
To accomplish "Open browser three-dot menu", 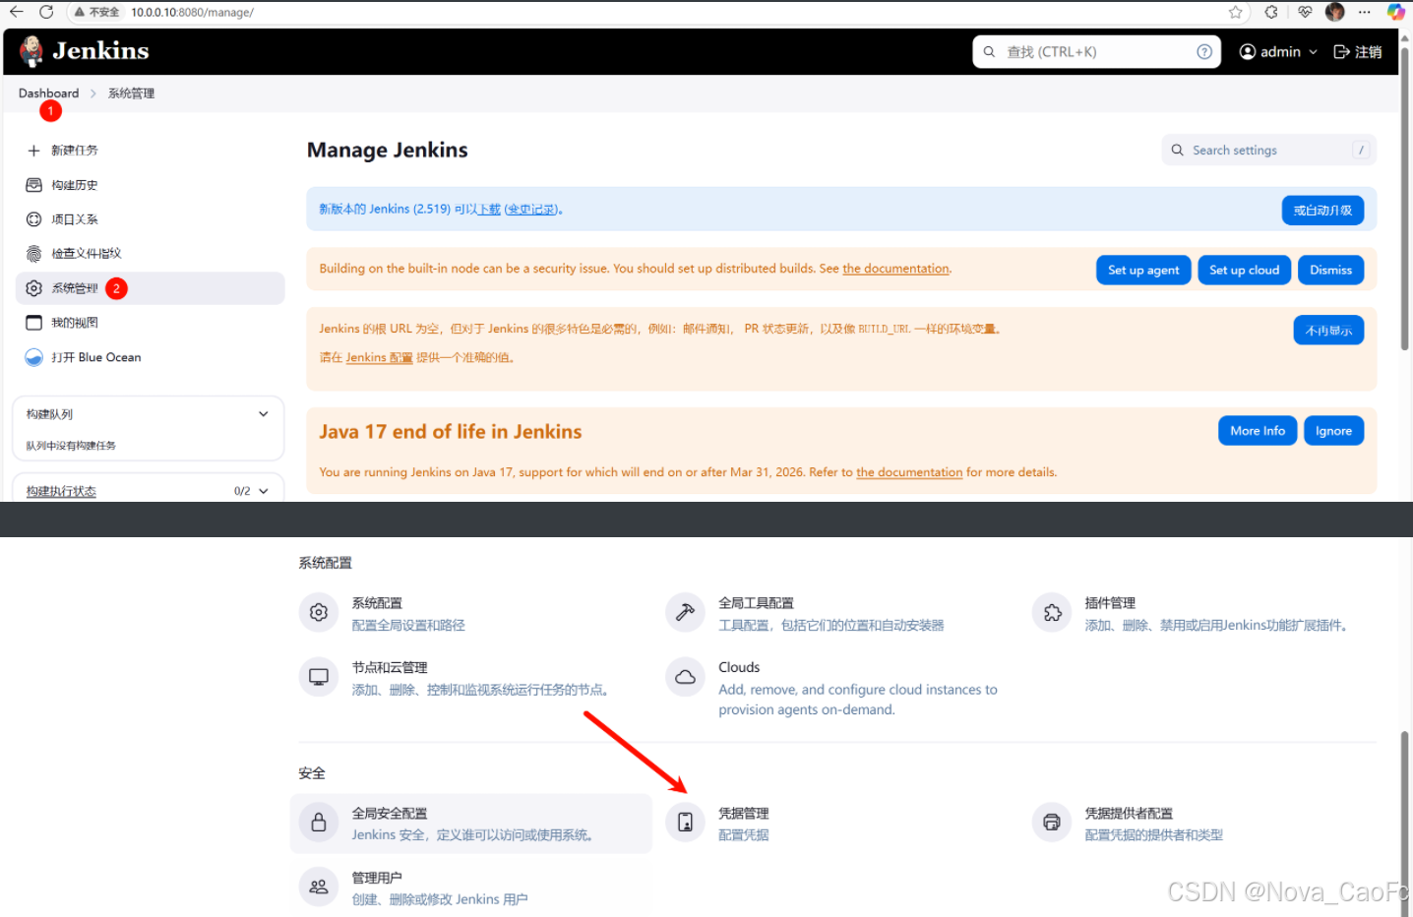I will [1365, 12].
